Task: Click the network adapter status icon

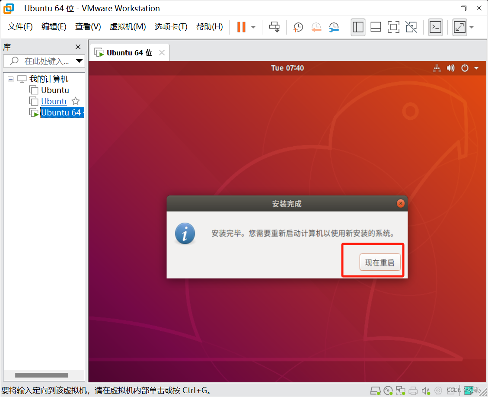Action: (x=401, y=391)
